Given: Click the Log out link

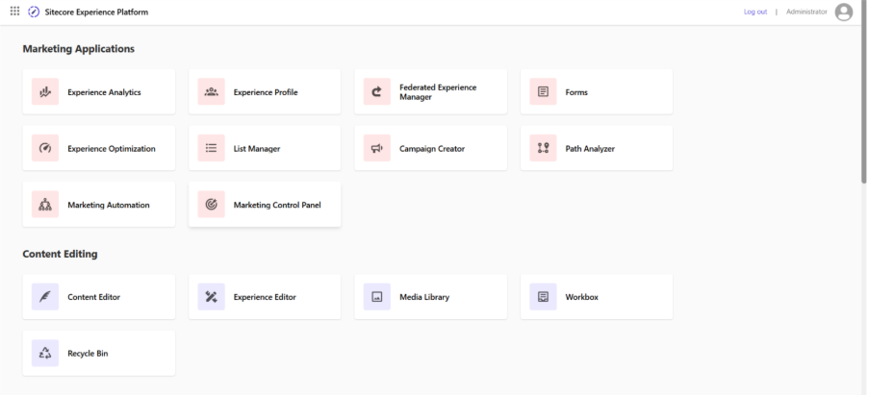Looking at the screenshot, I should [x=755, y=12].
